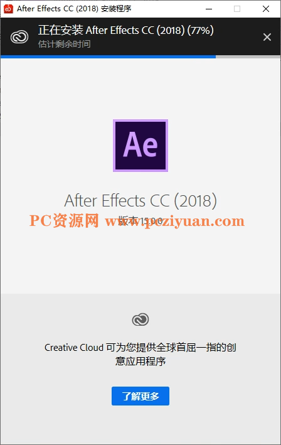Close the installer window from title bar
The image size is (281, 445).
266,9
